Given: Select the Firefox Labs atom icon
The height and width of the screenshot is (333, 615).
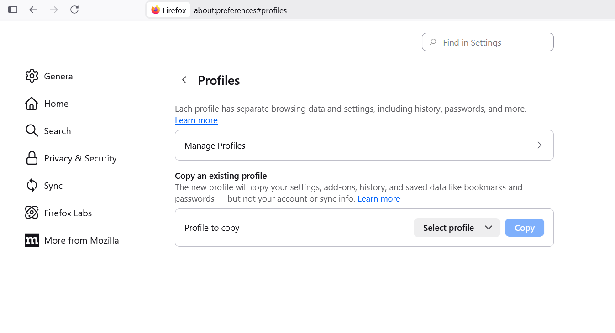Looking at the screenshot, I should click(32, 213).
